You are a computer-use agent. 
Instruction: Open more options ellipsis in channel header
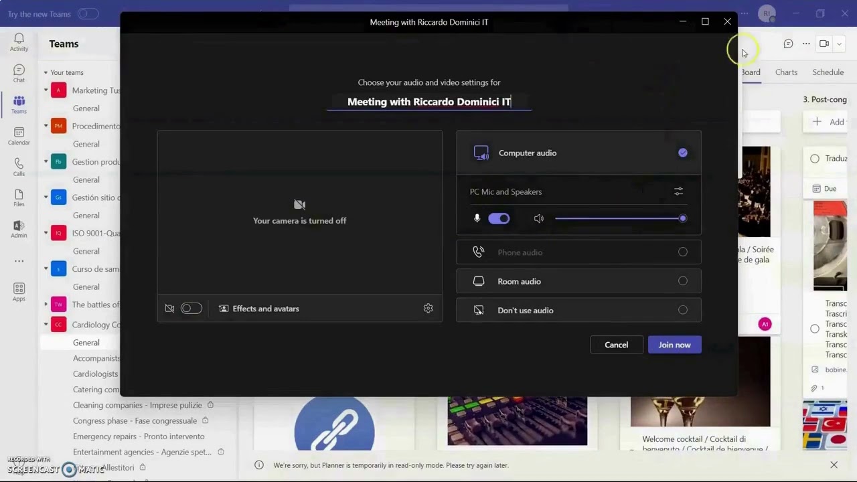point(806,44)
